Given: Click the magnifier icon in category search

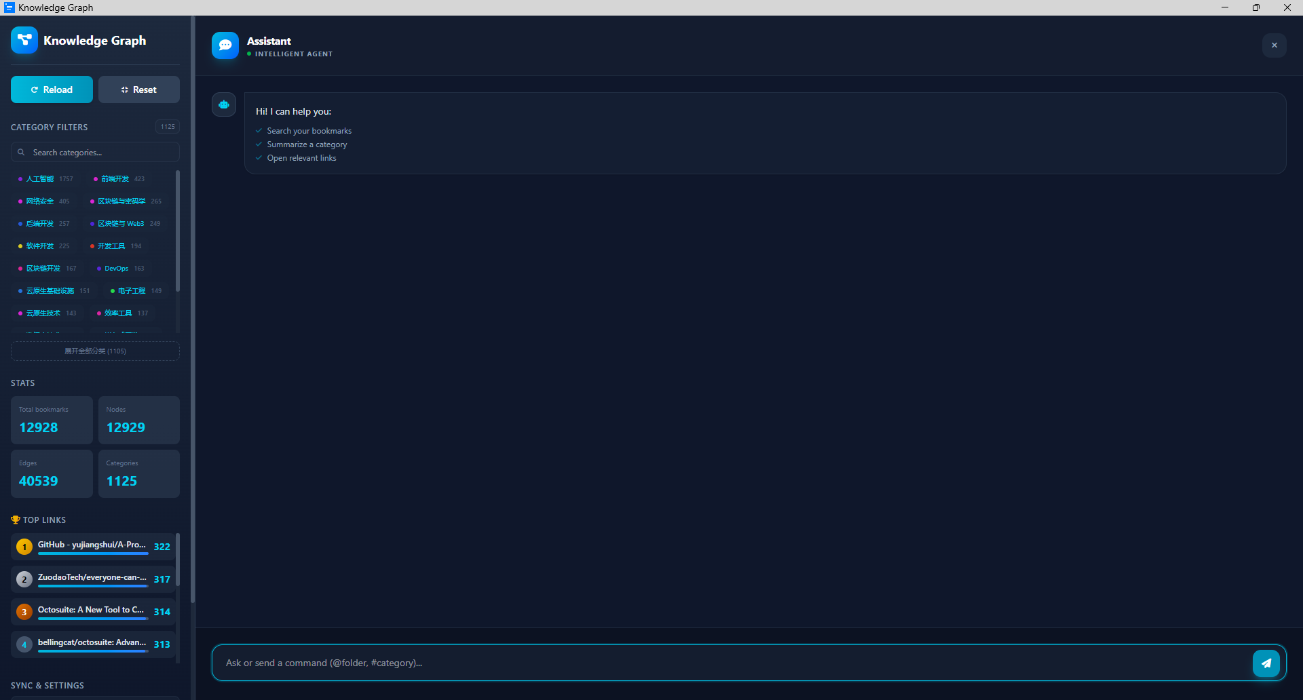Looking at the screenshot, I should pos(21,153).
